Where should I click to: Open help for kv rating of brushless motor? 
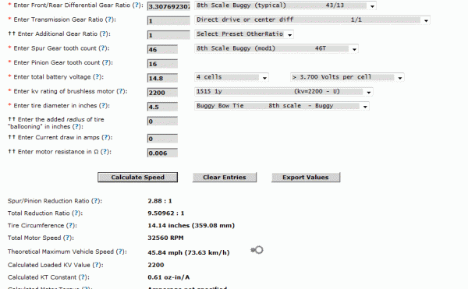[x=121, y=91]
